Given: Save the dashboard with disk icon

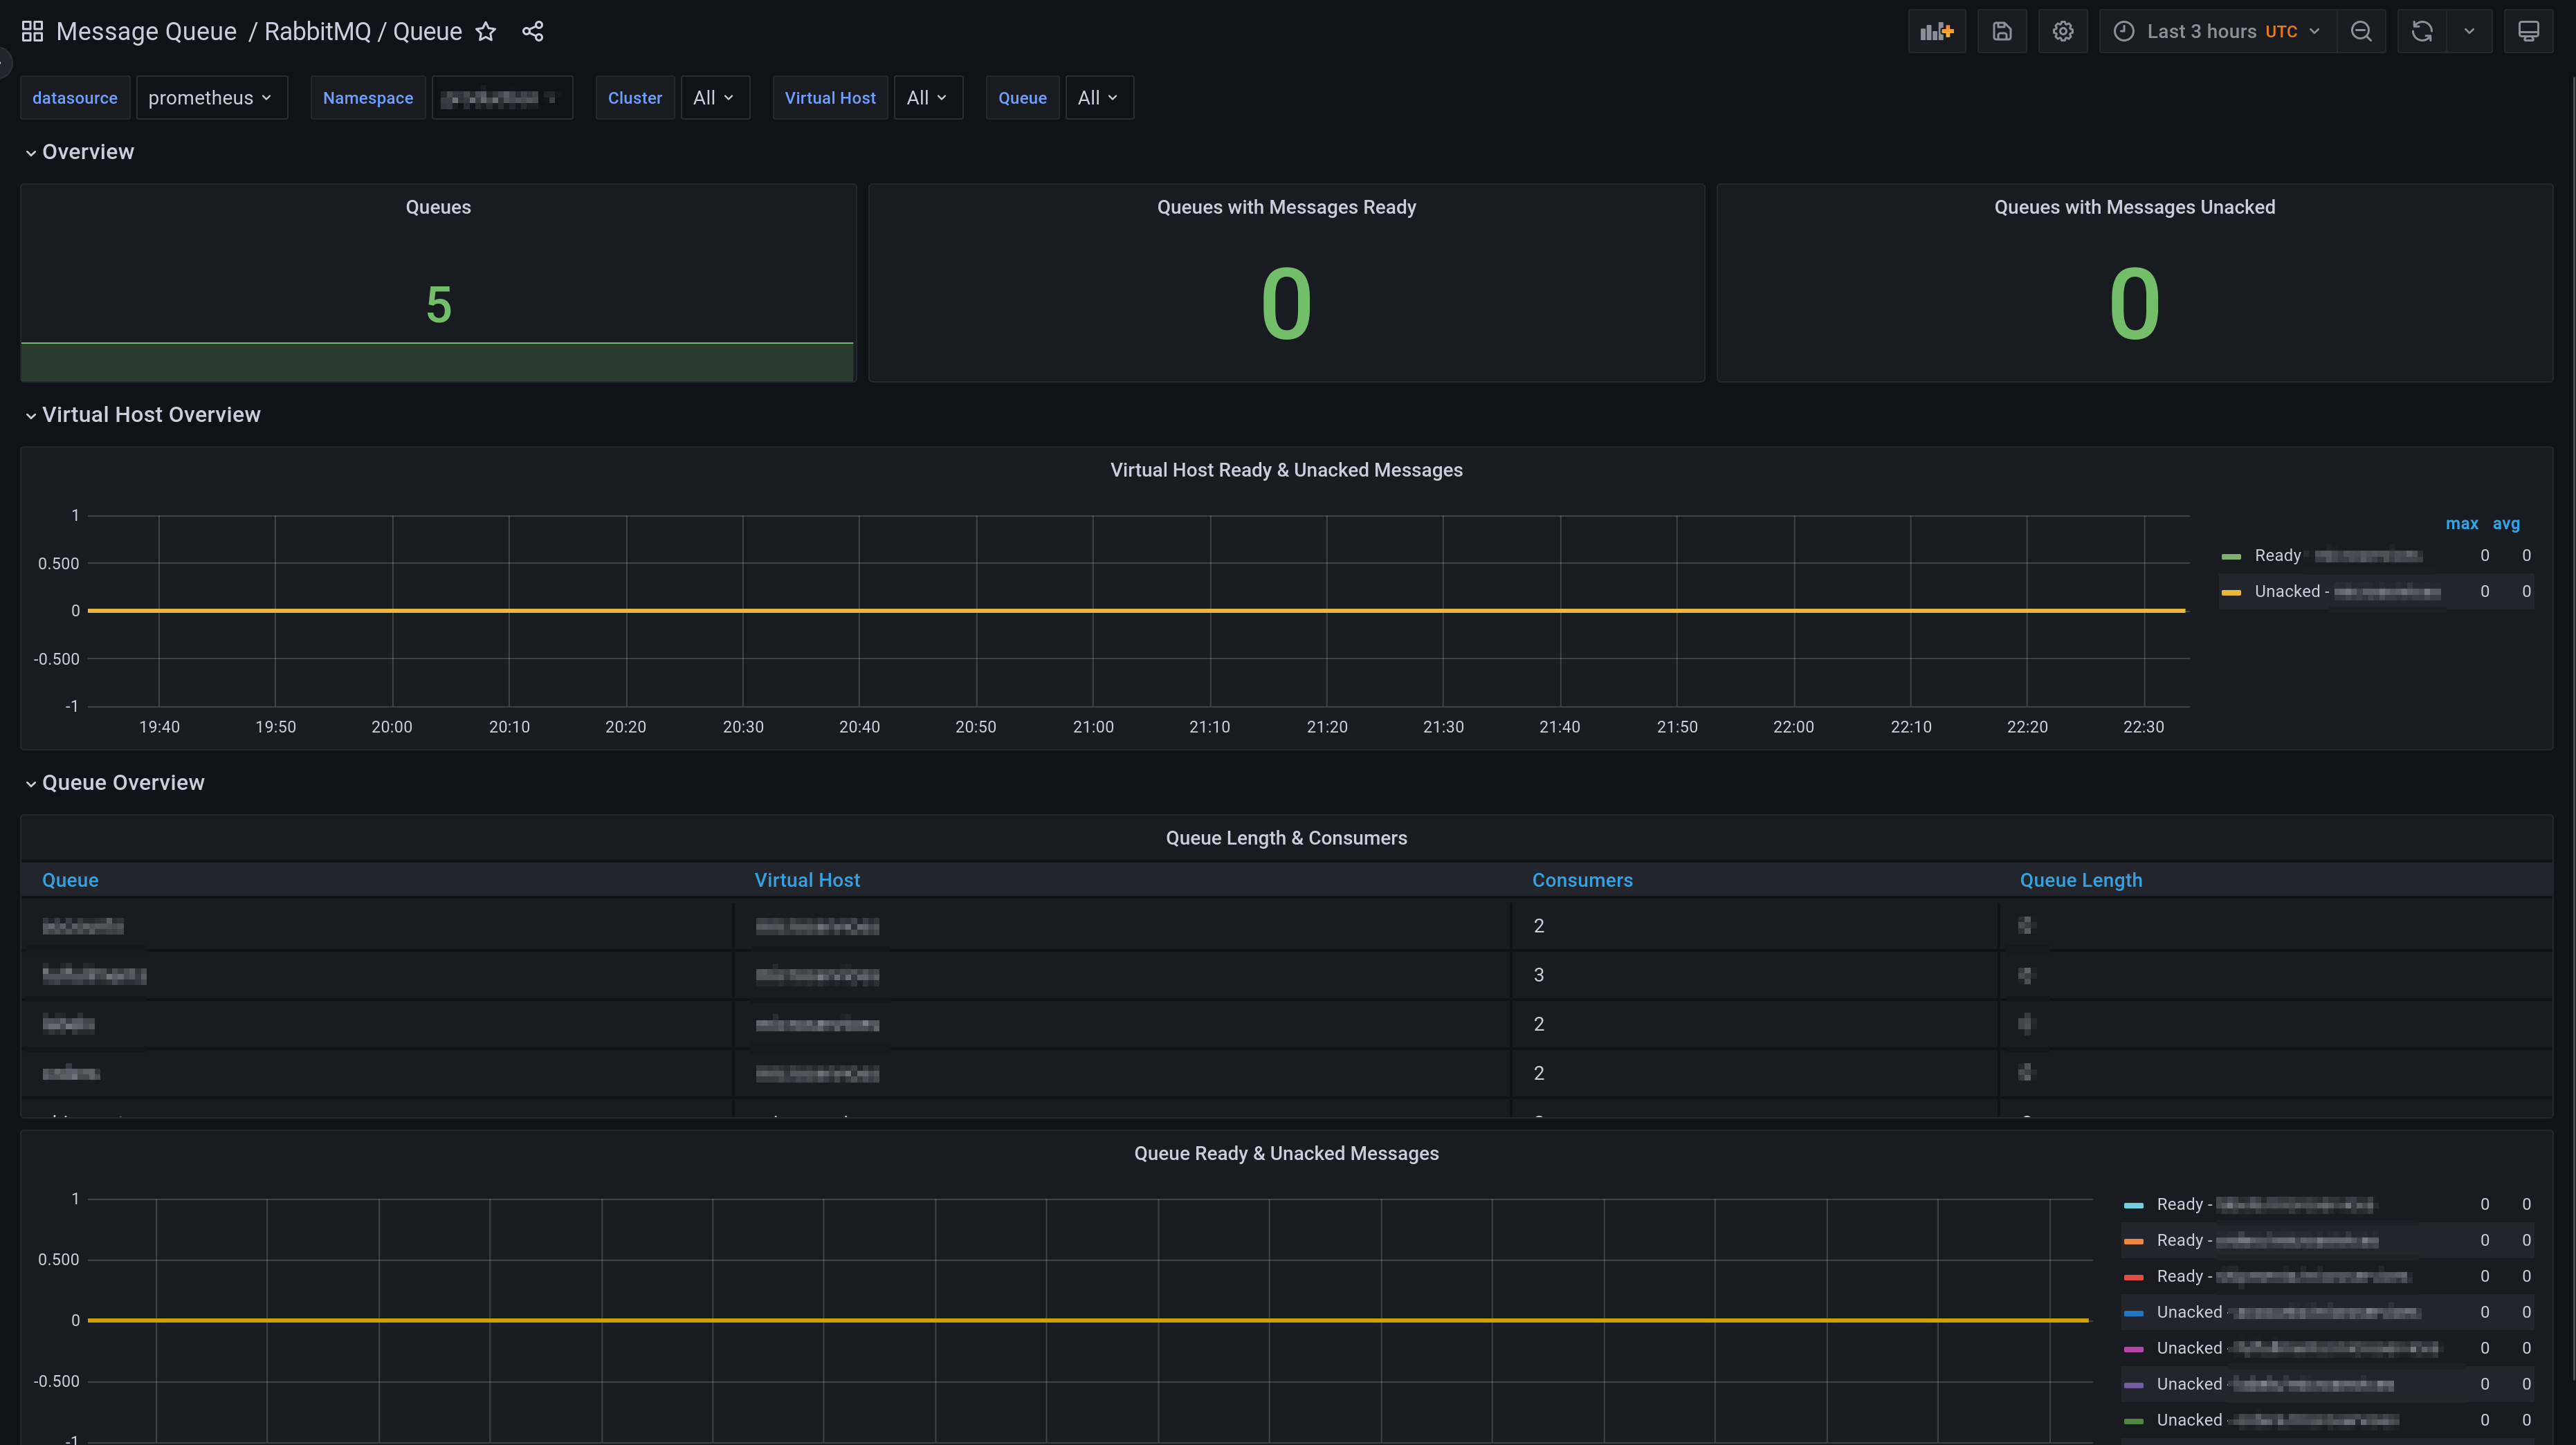Looking at the screenshot, I should tap(2001, 31).
